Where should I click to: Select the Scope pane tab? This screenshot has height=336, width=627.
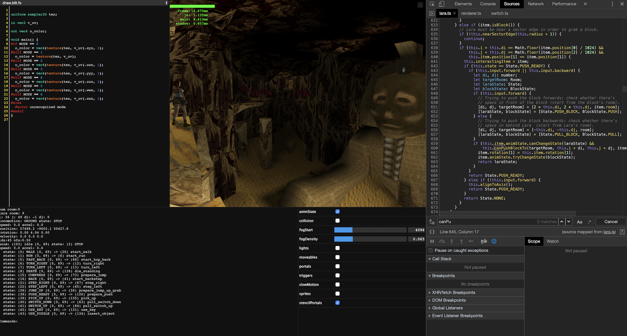[534, 241]
